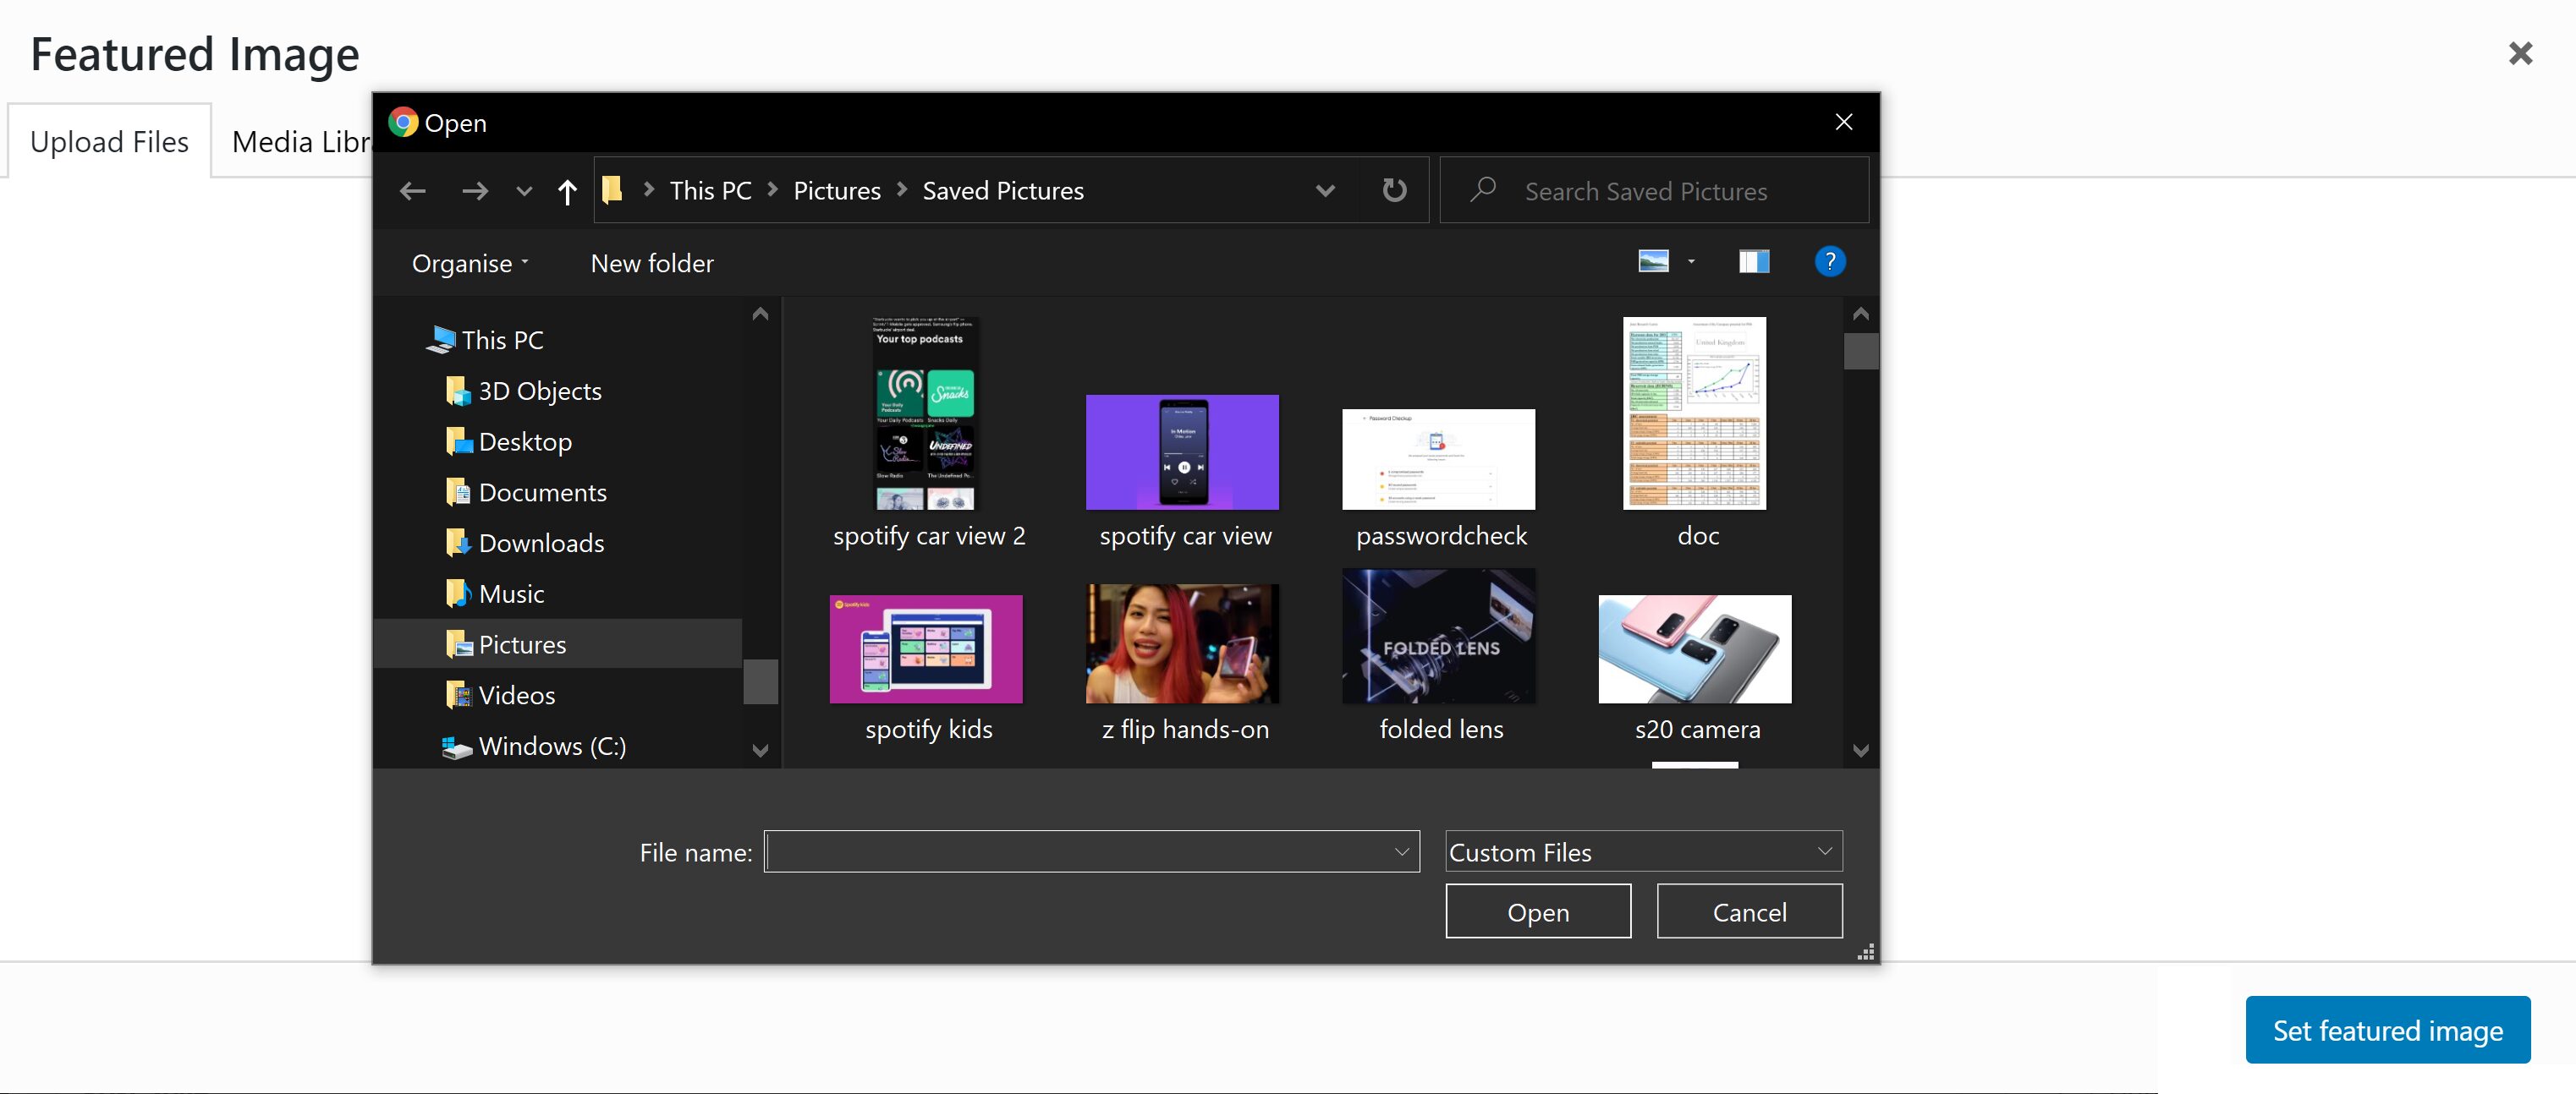Select Pictures in address breadcrumb
The height and width of the screenshot is (1094, 2576).
coord(837,191)
